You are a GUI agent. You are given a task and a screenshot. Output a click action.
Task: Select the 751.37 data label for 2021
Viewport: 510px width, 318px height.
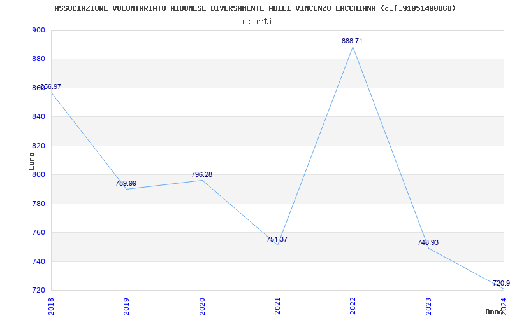[x=277, y=240]
